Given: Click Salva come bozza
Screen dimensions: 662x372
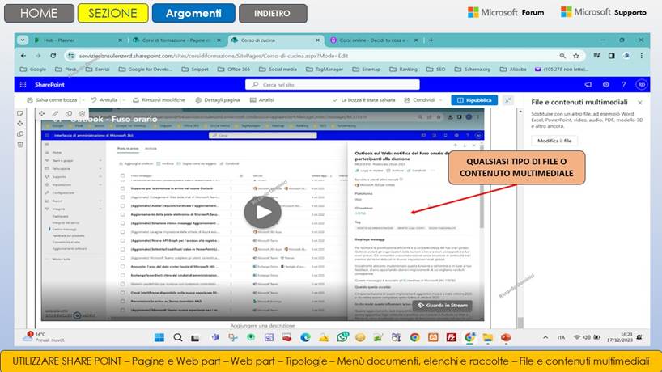Looking at the screenshot, I should (52, 100).
